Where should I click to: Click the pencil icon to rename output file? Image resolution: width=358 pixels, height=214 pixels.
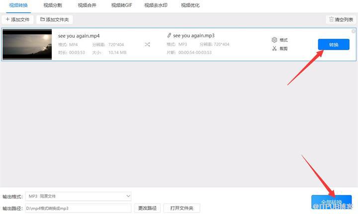169,35
